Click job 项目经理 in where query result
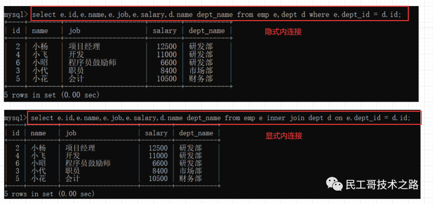This screenshot has height=204, width=433. click(84, 46)
